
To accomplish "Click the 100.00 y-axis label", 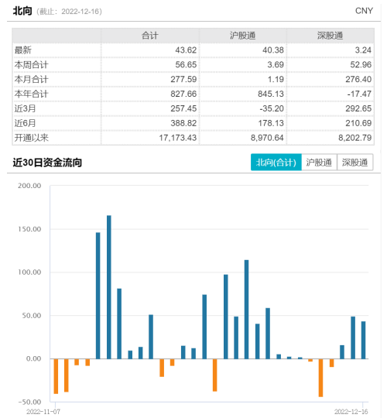I will pyautogui.click(x=29, y=272).
